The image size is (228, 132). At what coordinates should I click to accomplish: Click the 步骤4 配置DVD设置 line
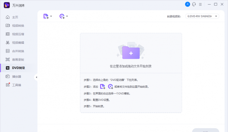pos(97,100)
